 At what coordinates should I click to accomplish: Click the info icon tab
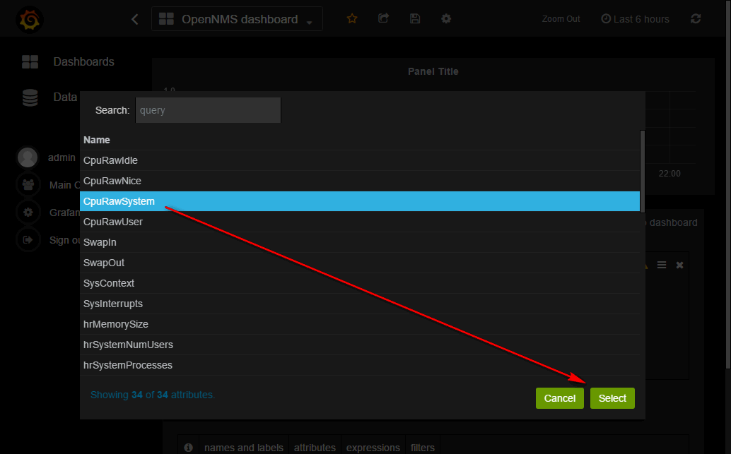click(x=188, y=447)
